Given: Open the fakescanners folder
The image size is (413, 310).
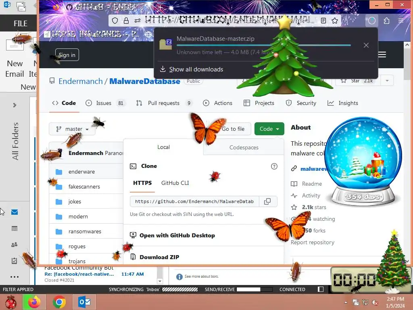Looking at the screenshot, I should tap(84, 186).
